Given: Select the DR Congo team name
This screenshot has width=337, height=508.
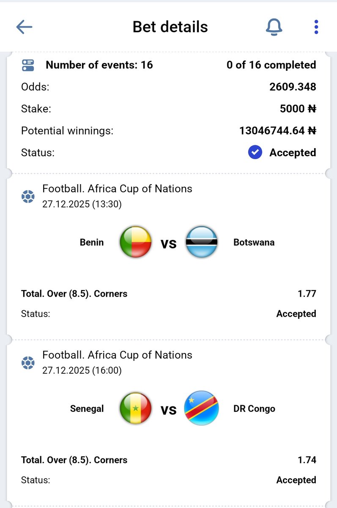Looking at the screenshot, I should 254,409.
